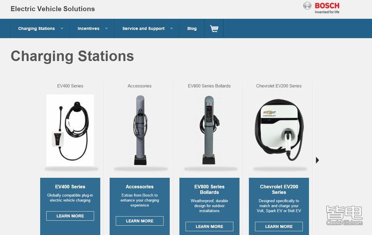Screen dimensions: 372x235
Task: Select Charging Stations in navigation bar
Action: point(36,29)
